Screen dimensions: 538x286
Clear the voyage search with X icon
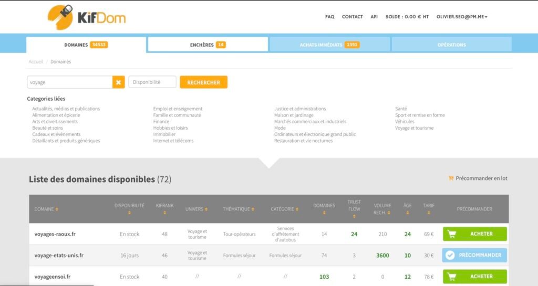tap(119, 82)
